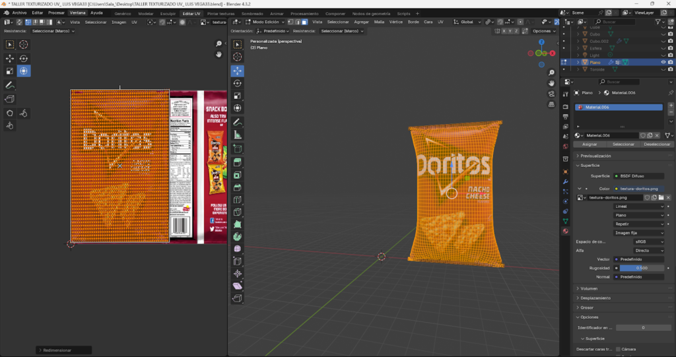Toggle camera view in the 3D viewport

pyautogui.click(x=551, y=94)
